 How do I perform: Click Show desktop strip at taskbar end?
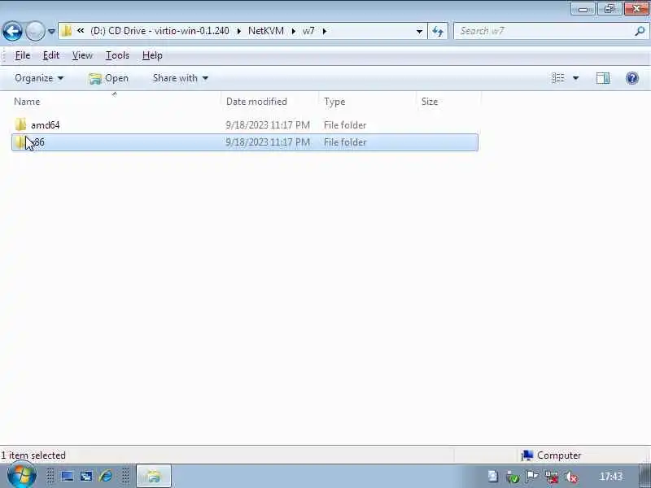coord(644,477)
